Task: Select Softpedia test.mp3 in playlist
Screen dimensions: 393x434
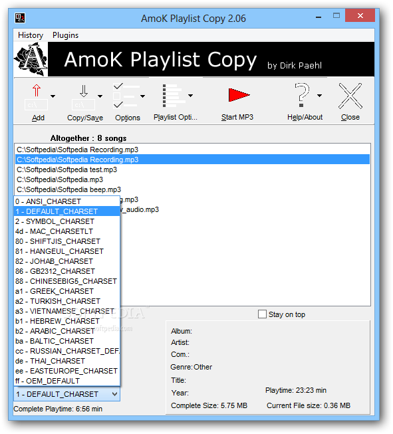Action: coord(192,169)
